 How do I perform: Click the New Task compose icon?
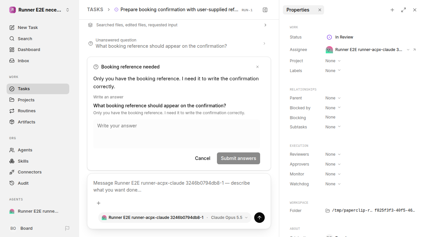tap(12, 28)
